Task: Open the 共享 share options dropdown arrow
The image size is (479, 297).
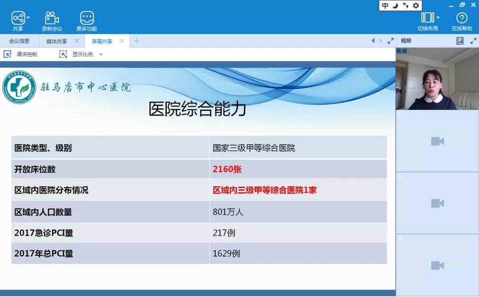Action: pos(28,19)
